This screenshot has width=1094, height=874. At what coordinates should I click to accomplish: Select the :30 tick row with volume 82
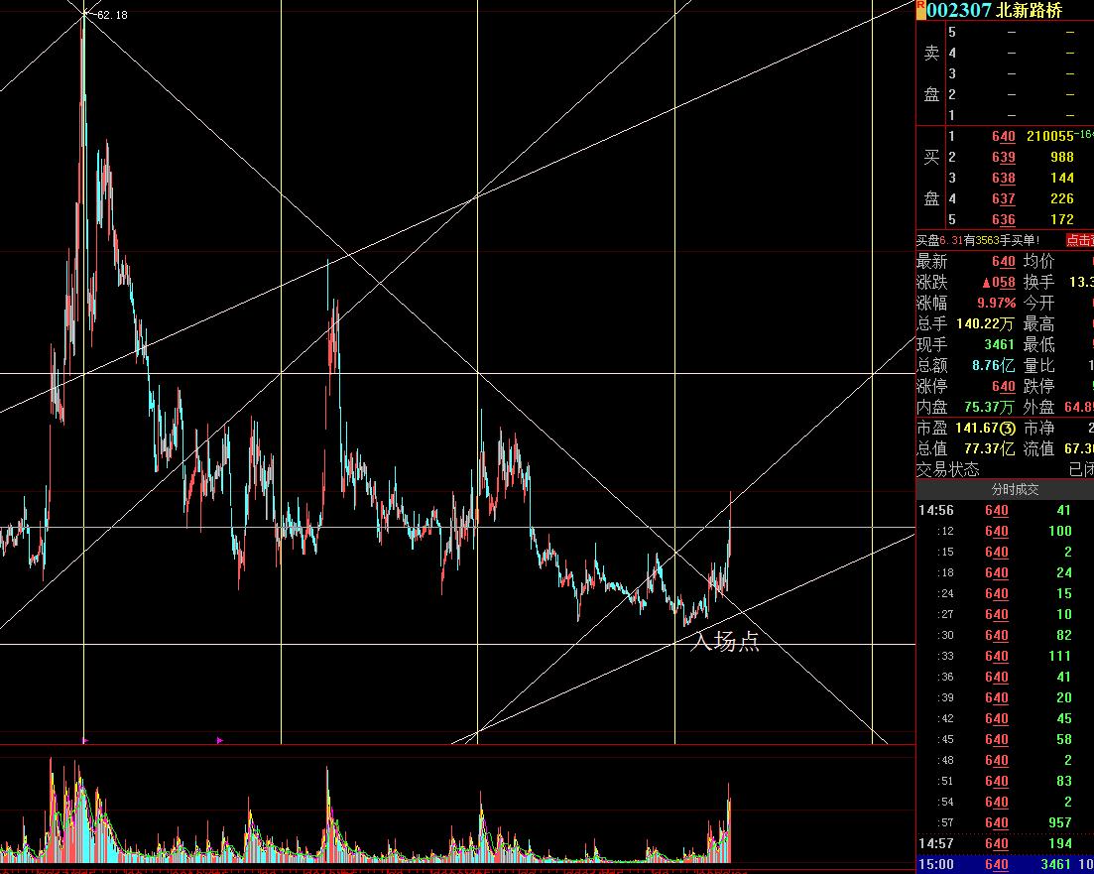(x=1005, y=635)
